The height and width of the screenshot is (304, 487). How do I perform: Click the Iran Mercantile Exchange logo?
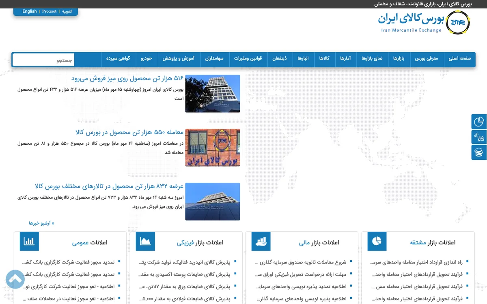(424, 22)
